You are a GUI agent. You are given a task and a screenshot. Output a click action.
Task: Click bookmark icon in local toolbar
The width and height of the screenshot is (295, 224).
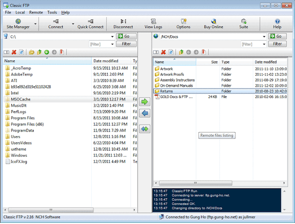click(x=62, y=52)
